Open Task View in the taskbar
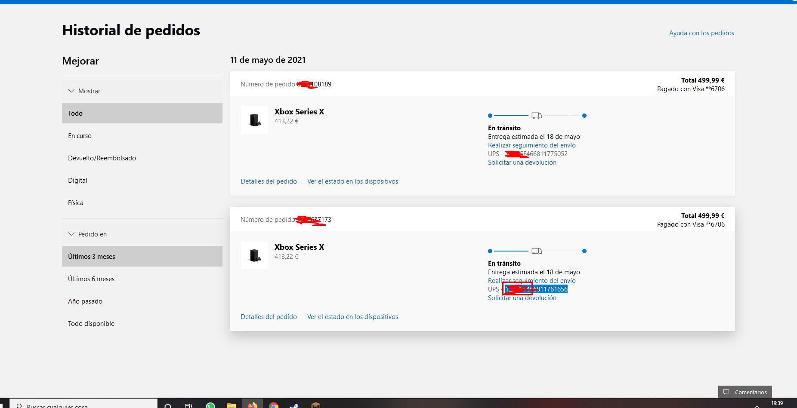797x408 pixels. [x=188, y=405]
